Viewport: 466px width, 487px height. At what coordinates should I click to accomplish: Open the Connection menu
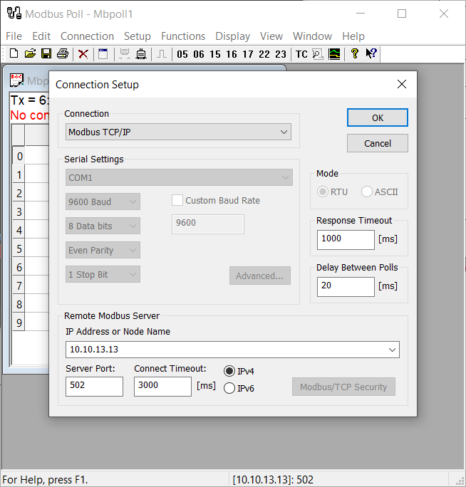pyautogui.click(x=87, y=36)
